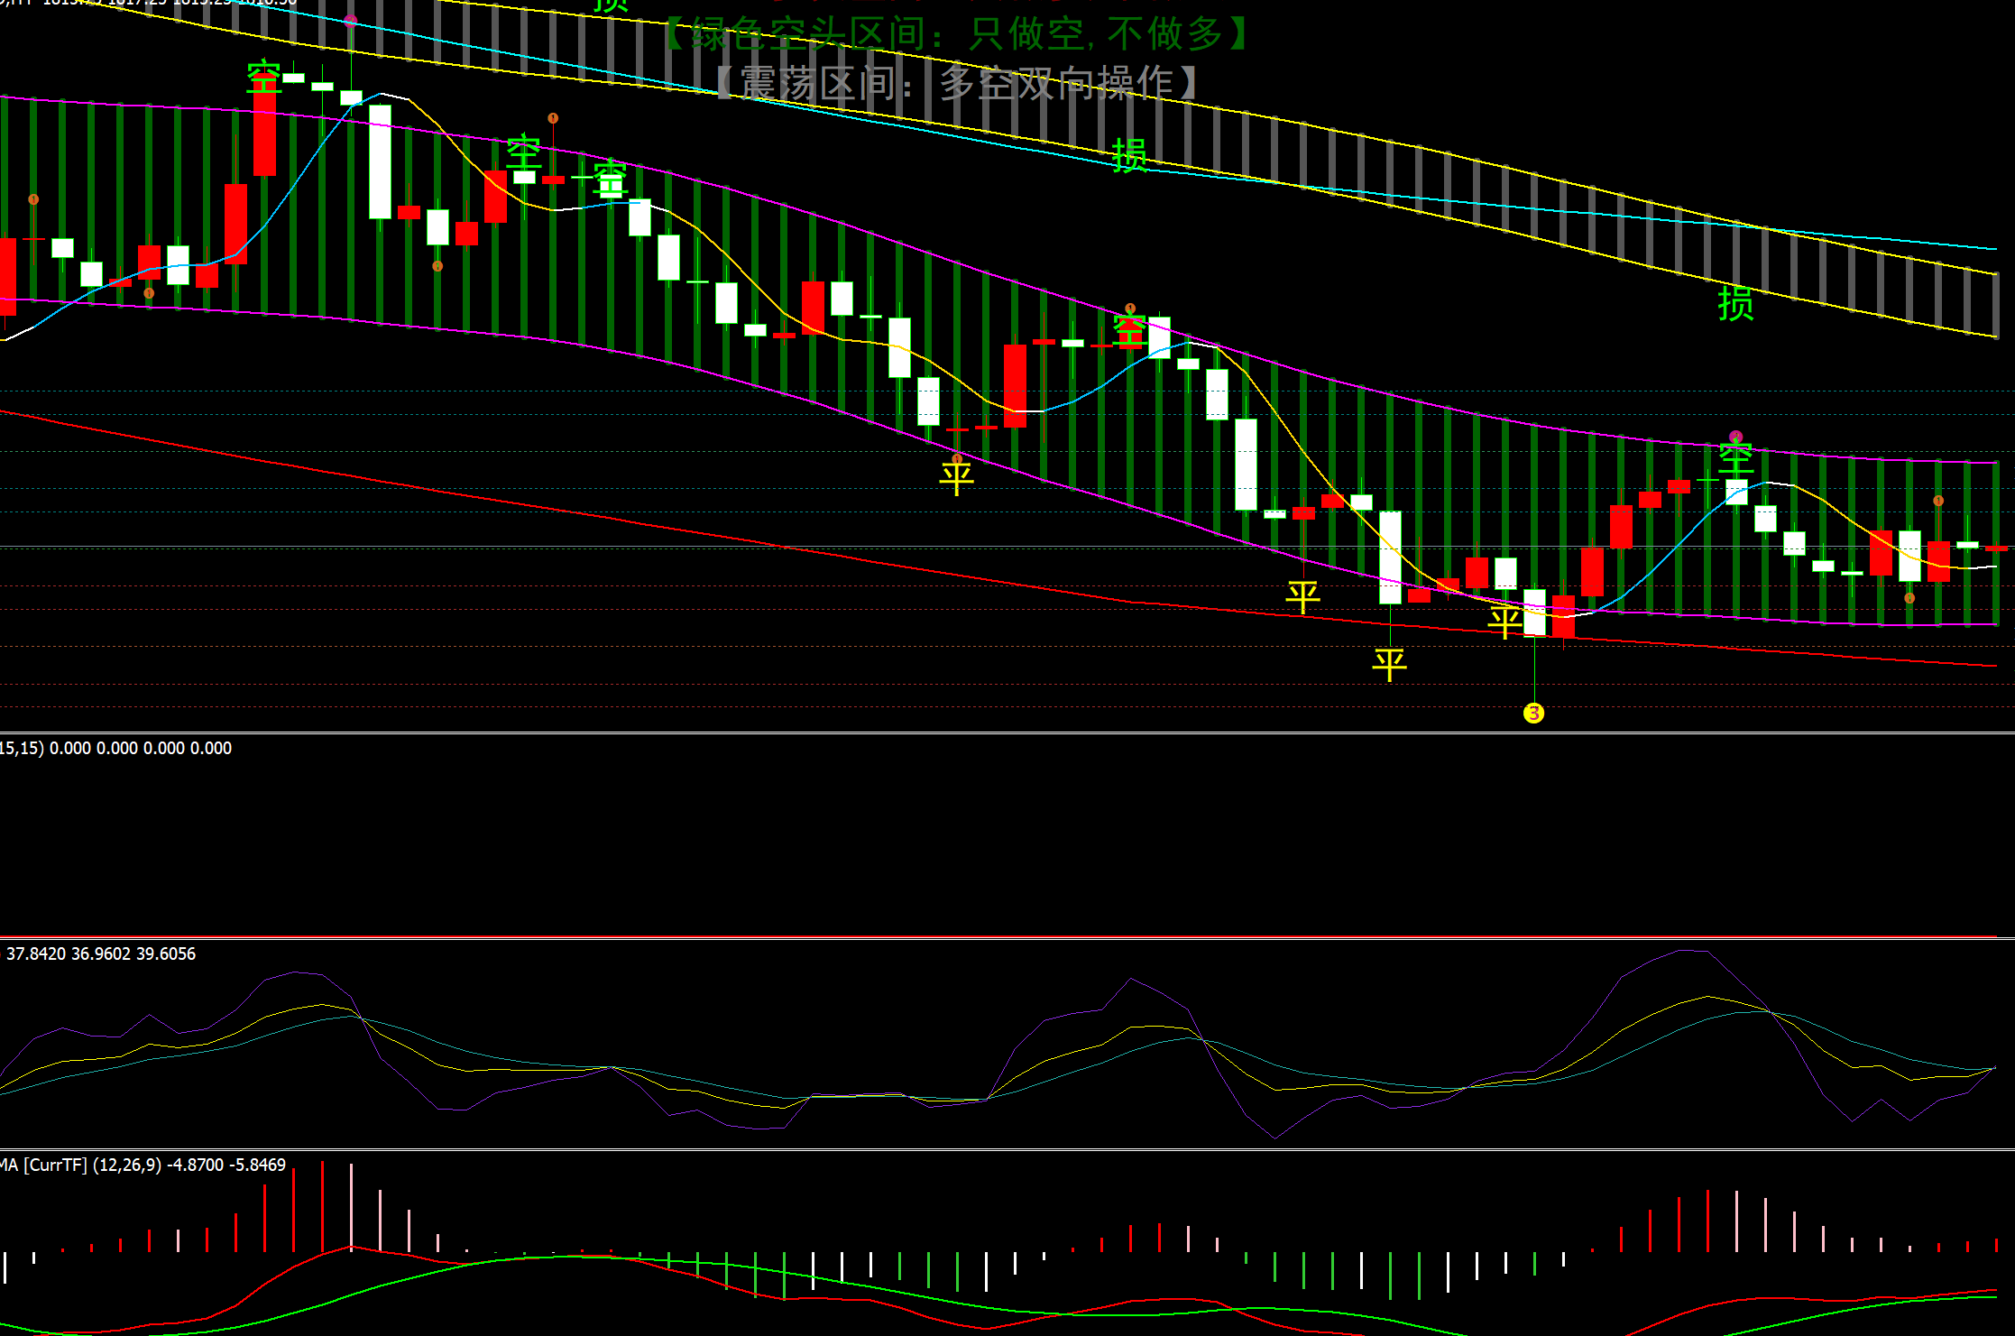Select the 损 label on the cyan line mid-chart

[x=1129, y=156]
